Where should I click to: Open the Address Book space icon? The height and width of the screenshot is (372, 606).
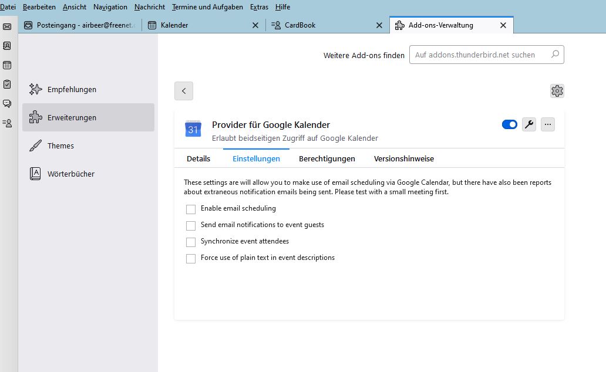tap(7, 46)
